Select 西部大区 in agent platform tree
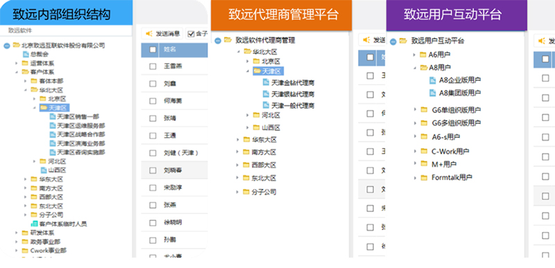The width and height of the screenshot is (555, 268). [x=264, y=165]
